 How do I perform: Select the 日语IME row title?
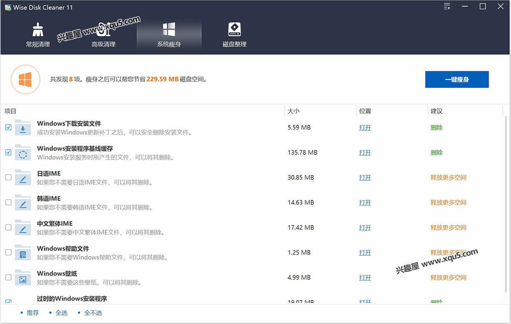coord(49,174)
